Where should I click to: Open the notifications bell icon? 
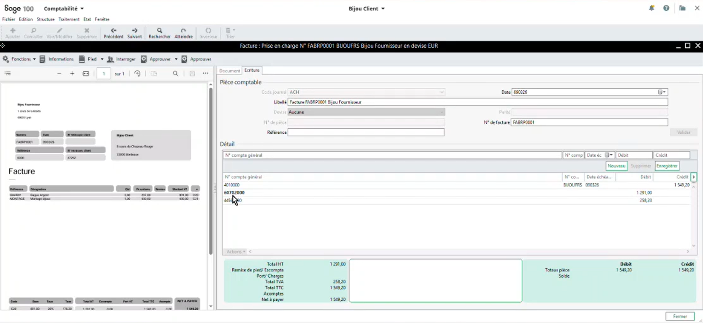coord(651,8)
